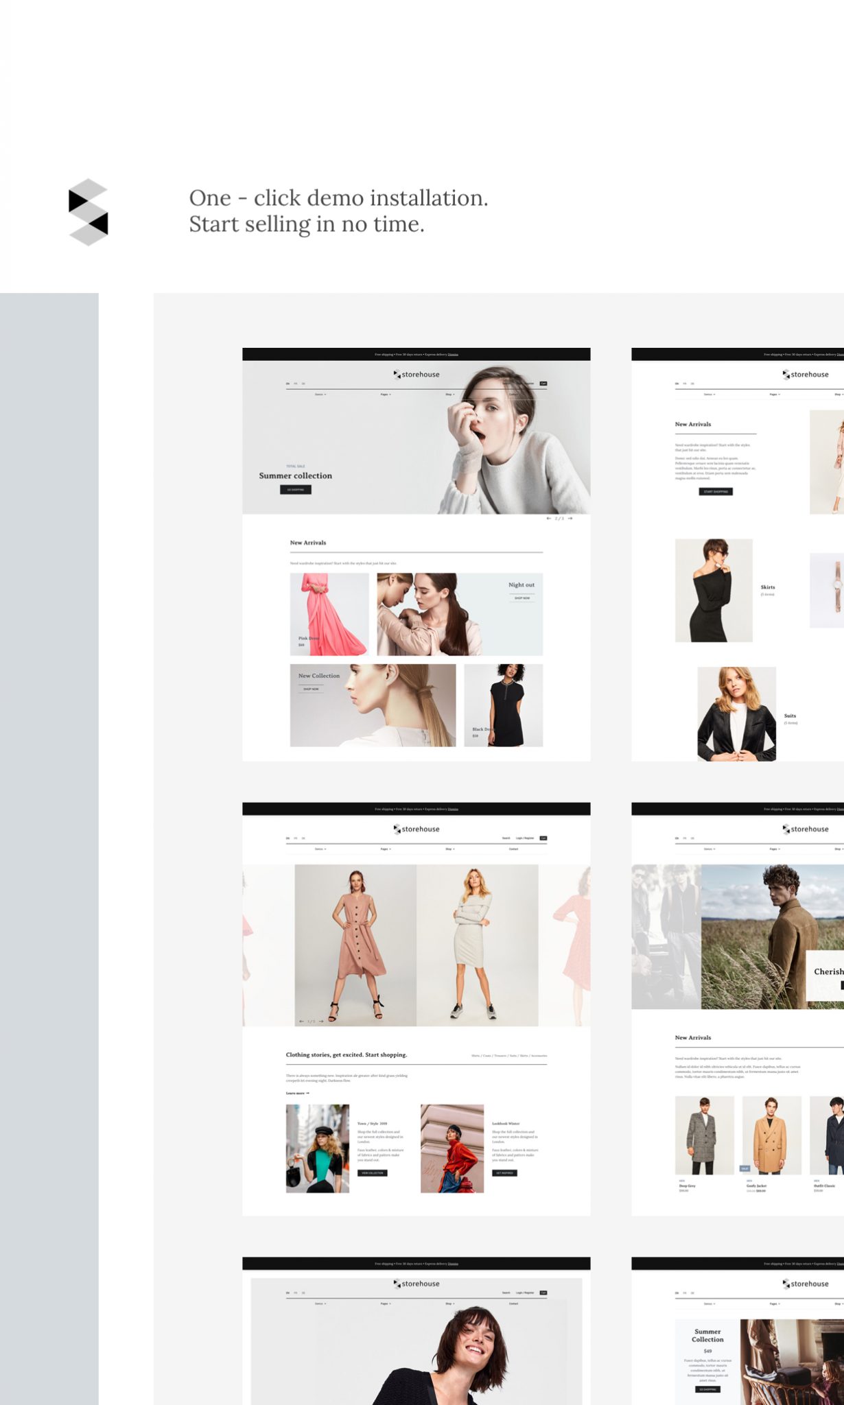Dismiss the shipping notice in Summer collection hero demo
This screenshot has height=1405, width=844.
453,355
